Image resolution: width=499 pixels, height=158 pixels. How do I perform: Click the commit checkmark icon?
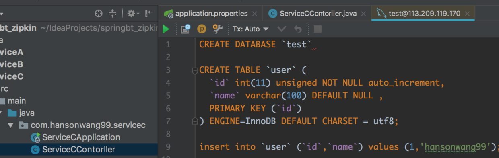pos(282,29)
